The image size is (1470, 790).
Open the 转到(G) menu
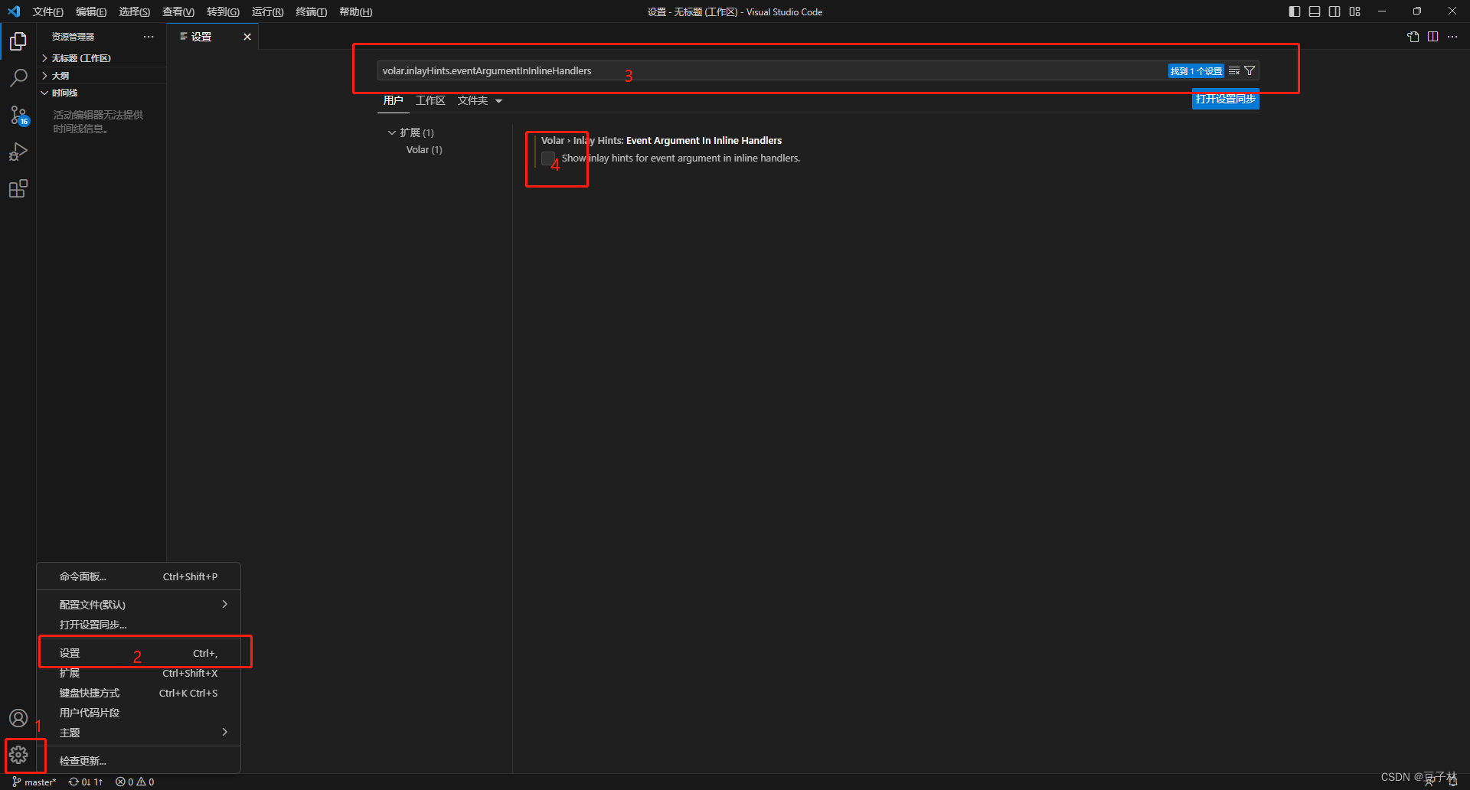223,11
